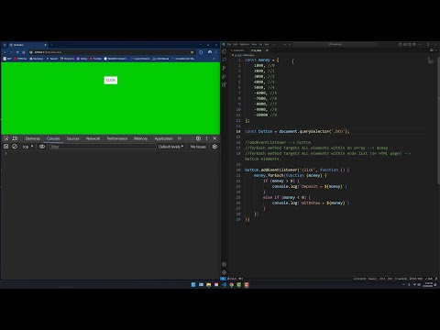Open the browser profile avatar
Screen dimensions: 440x330
pos(210,52)
